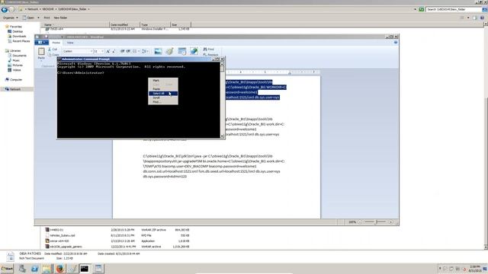The image size is (488, 274).
Task: Click the Command Prompt icon on the taskbar
Action: click(x=85, y=269)
